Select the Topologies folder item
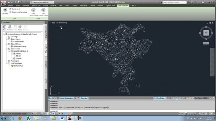The height and width of the screenshot is (121, 216). point(15,61)
